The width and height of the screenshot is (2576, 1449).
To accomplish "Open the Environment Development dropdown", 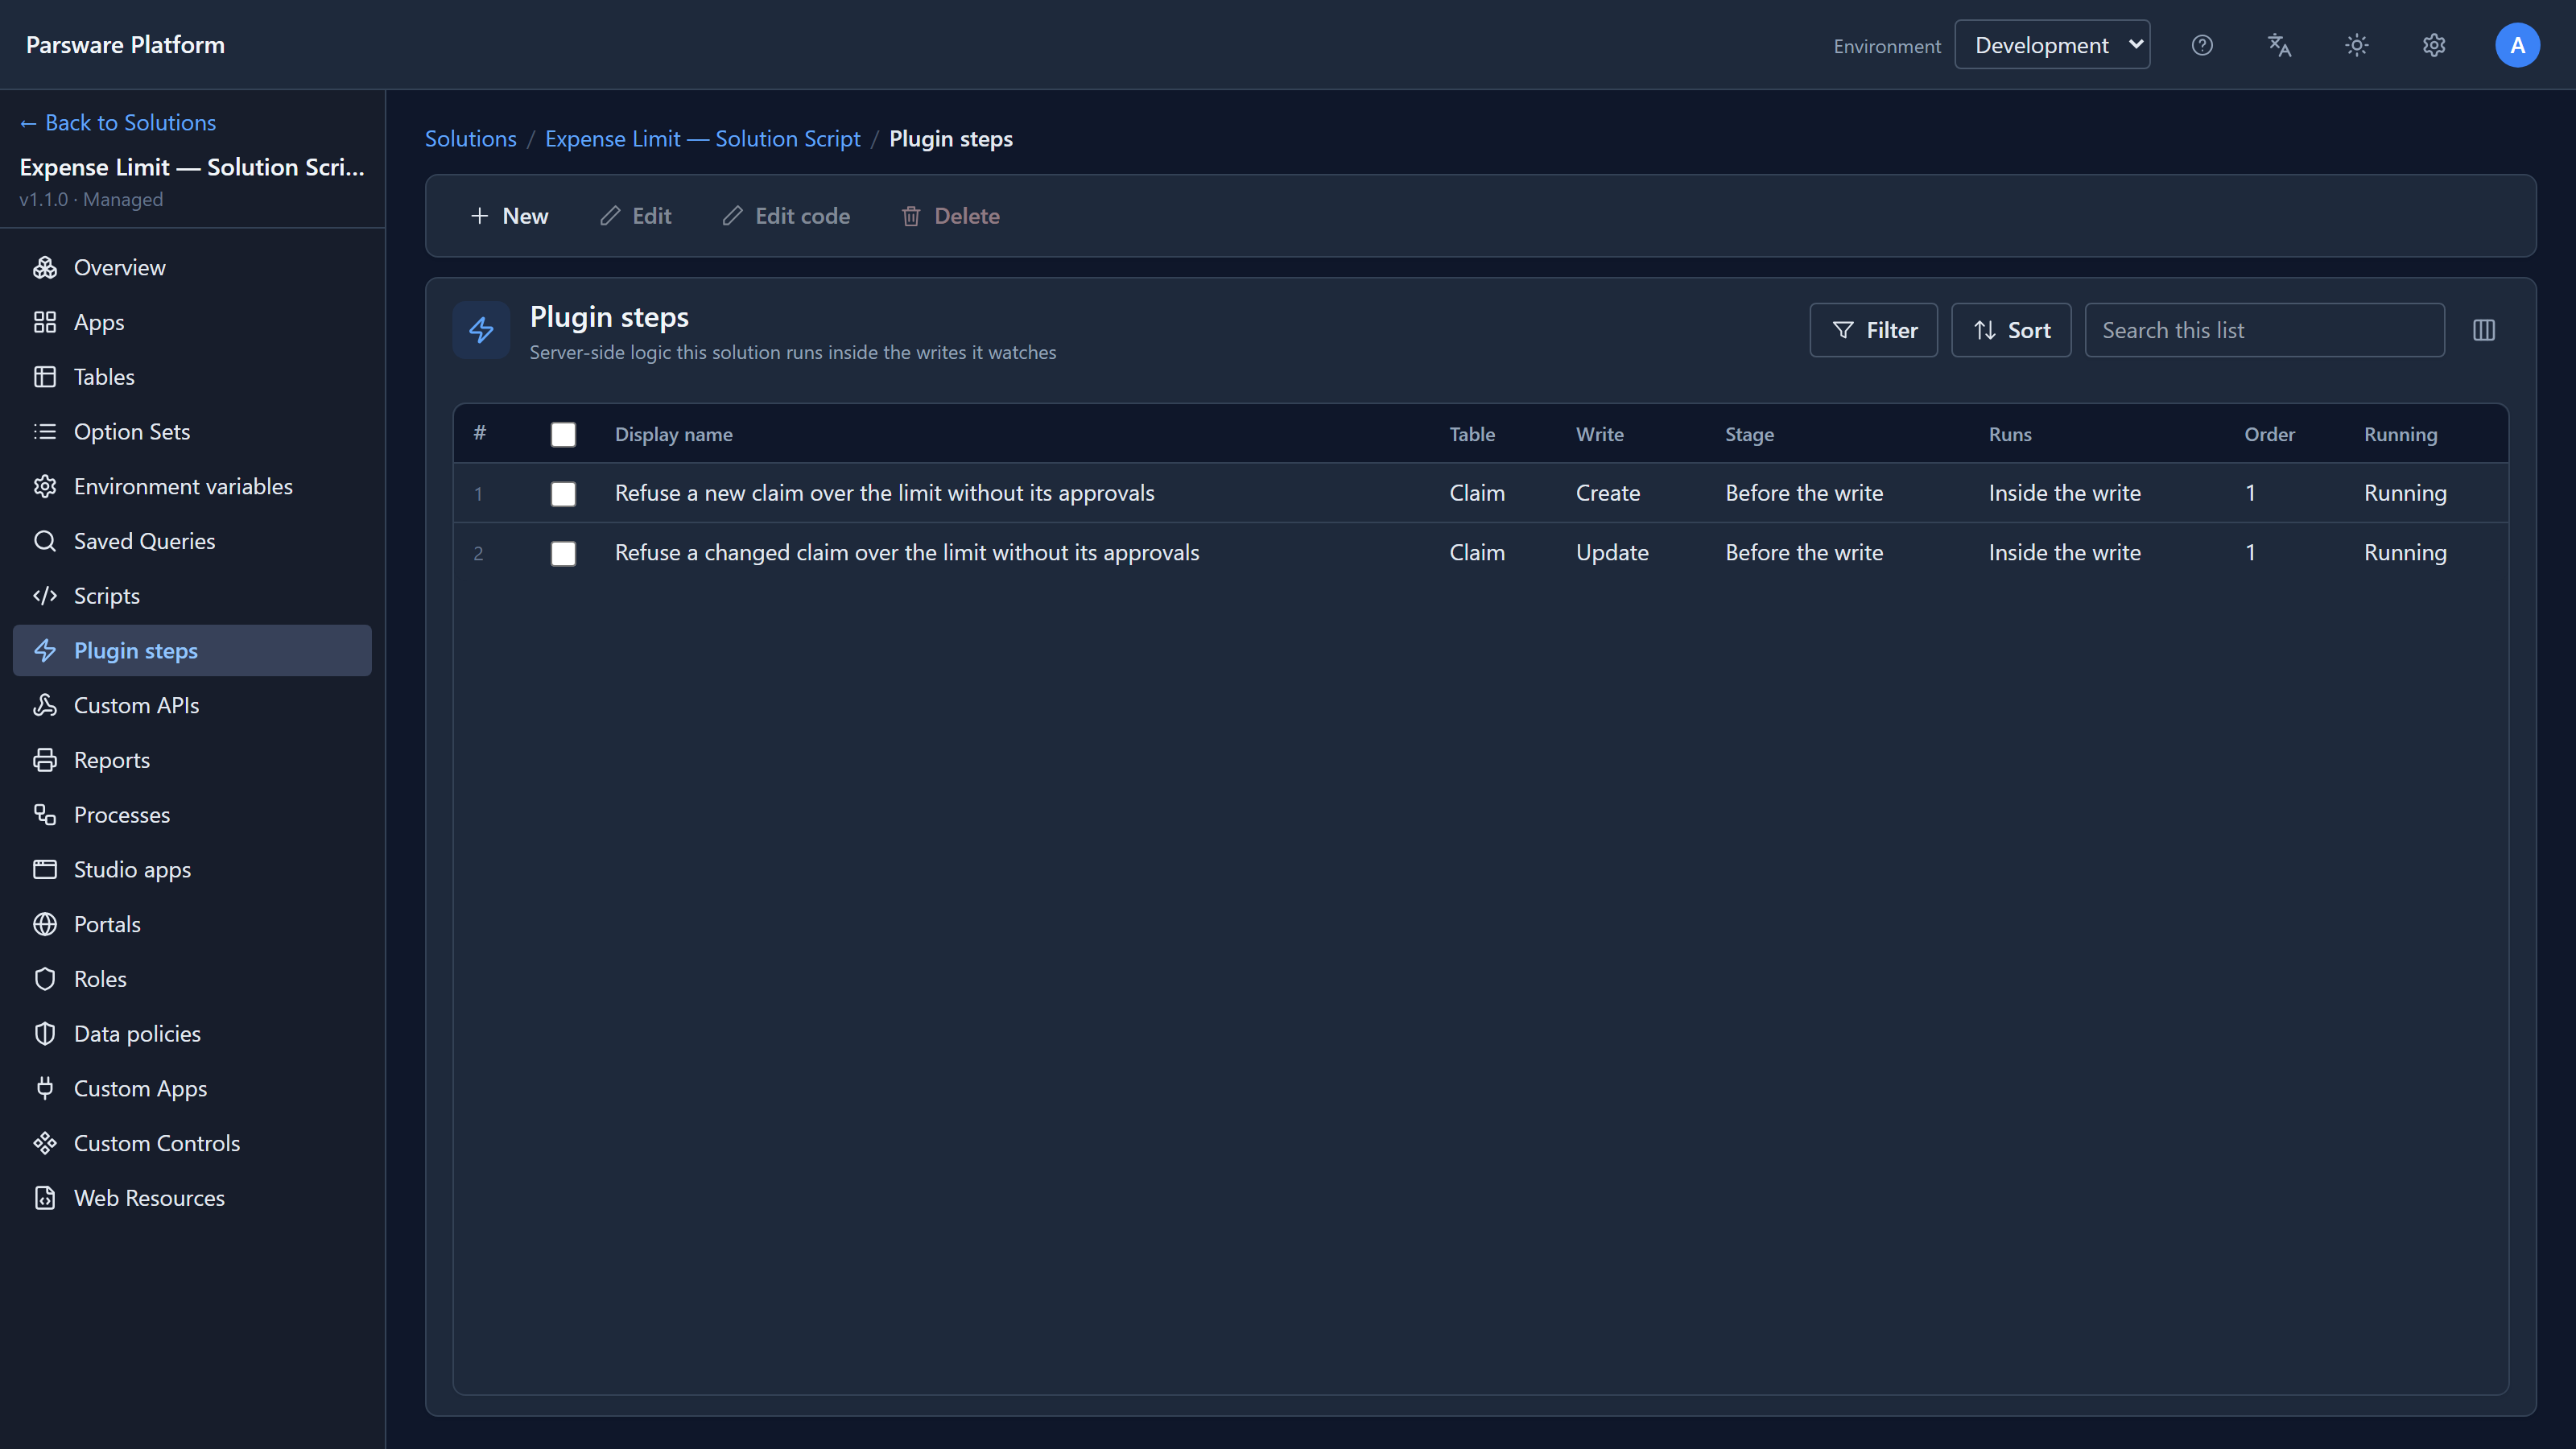I will 2052,45.
